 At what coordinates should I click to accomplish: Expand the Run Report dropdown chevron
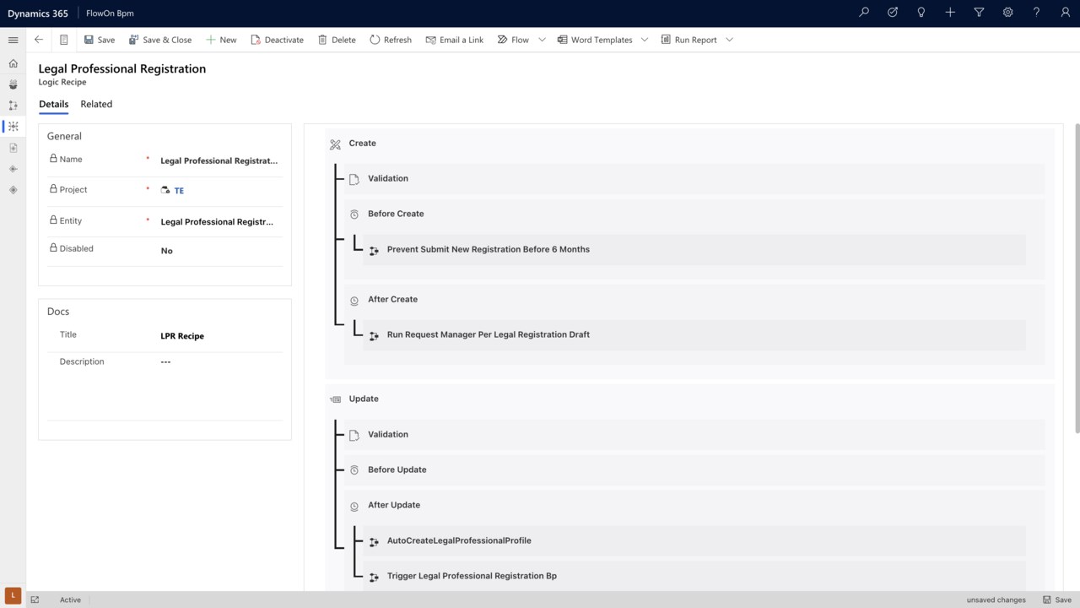729,40
